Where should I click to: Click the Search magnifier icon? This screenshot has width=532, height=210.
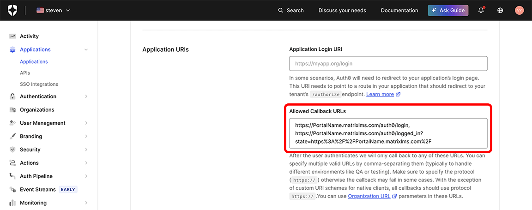point(281,10)
